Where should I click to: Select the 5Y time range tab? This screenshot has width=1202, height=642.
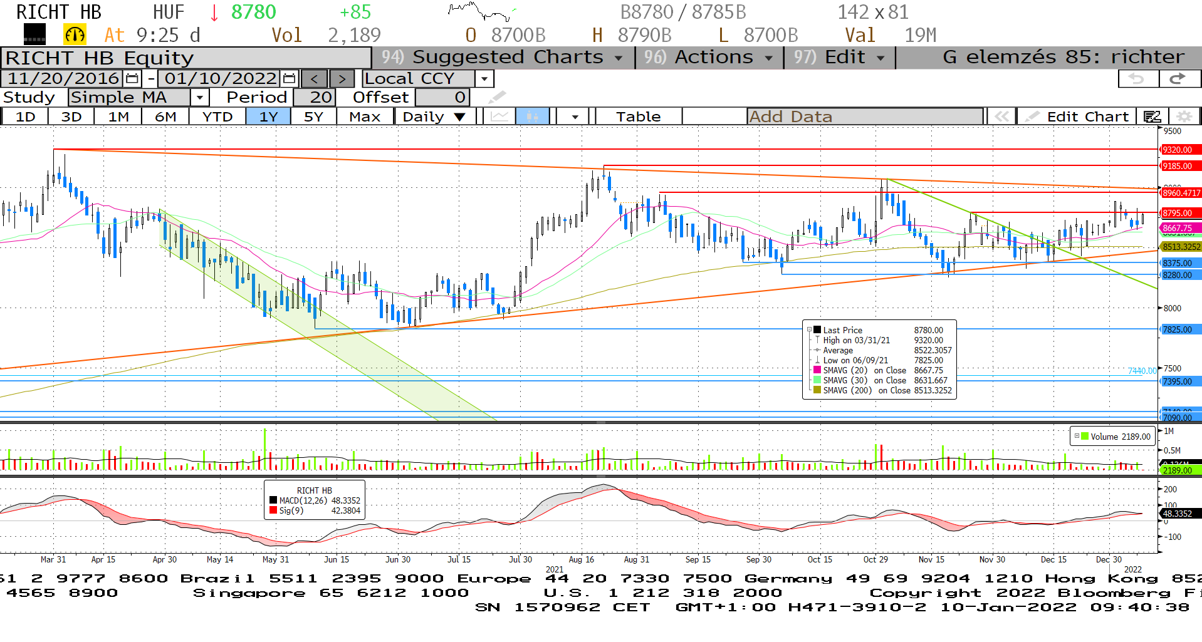[313, 116]
